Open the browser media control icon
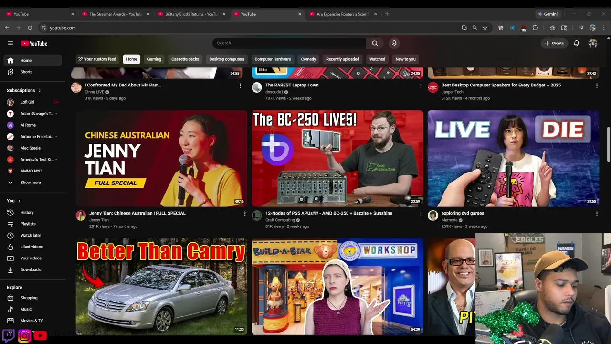This screenshot has height=344, width=611. click(581, 28)
